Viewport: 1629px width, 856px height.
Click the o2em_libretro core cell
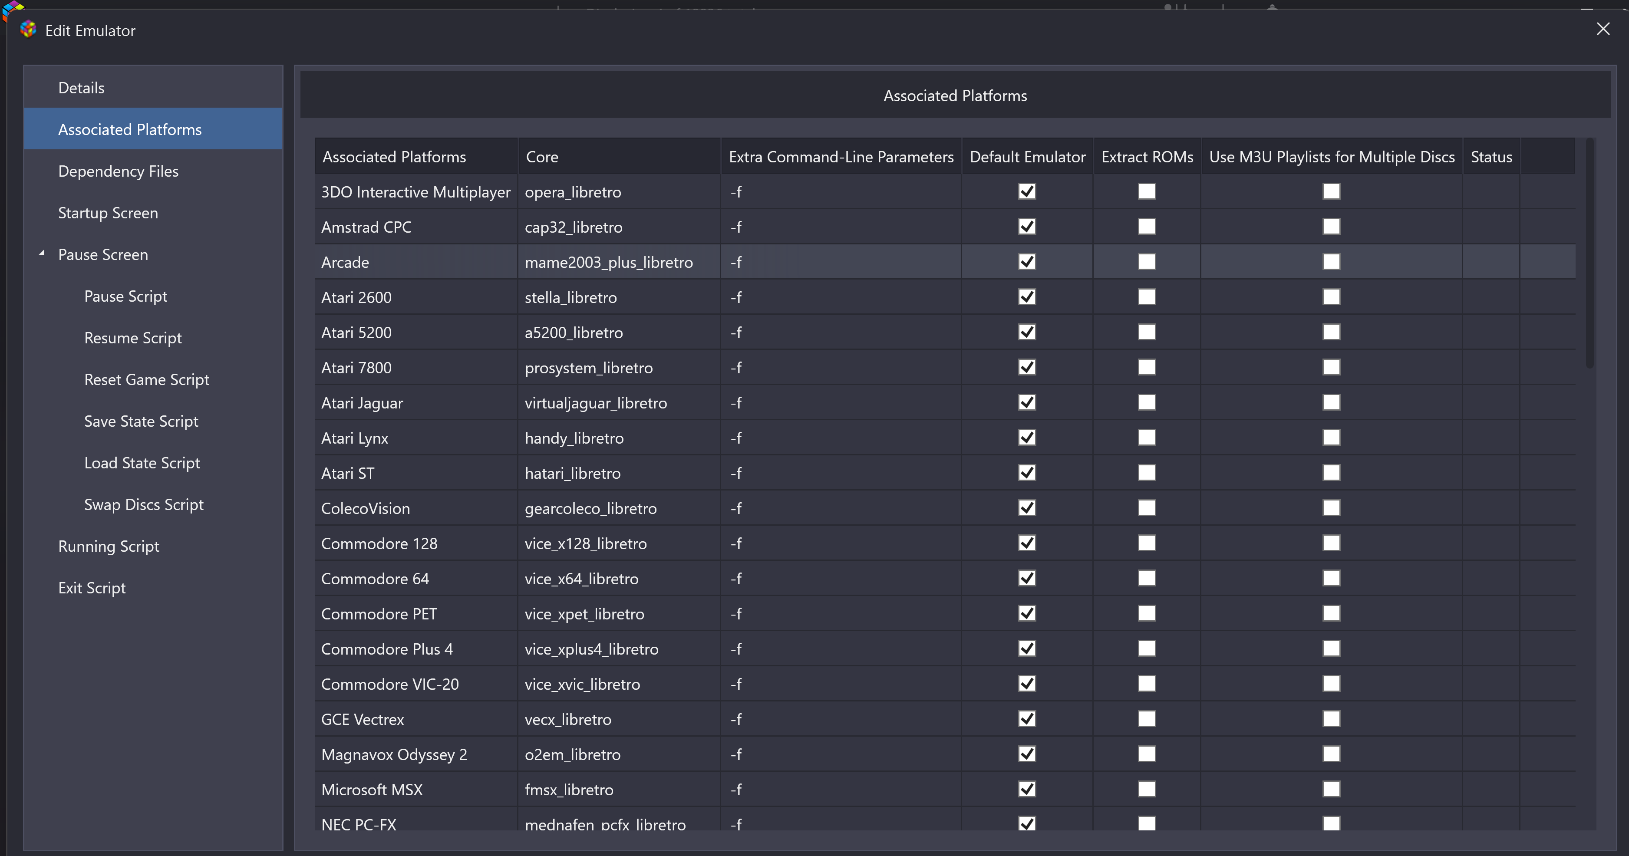(619, 755)
